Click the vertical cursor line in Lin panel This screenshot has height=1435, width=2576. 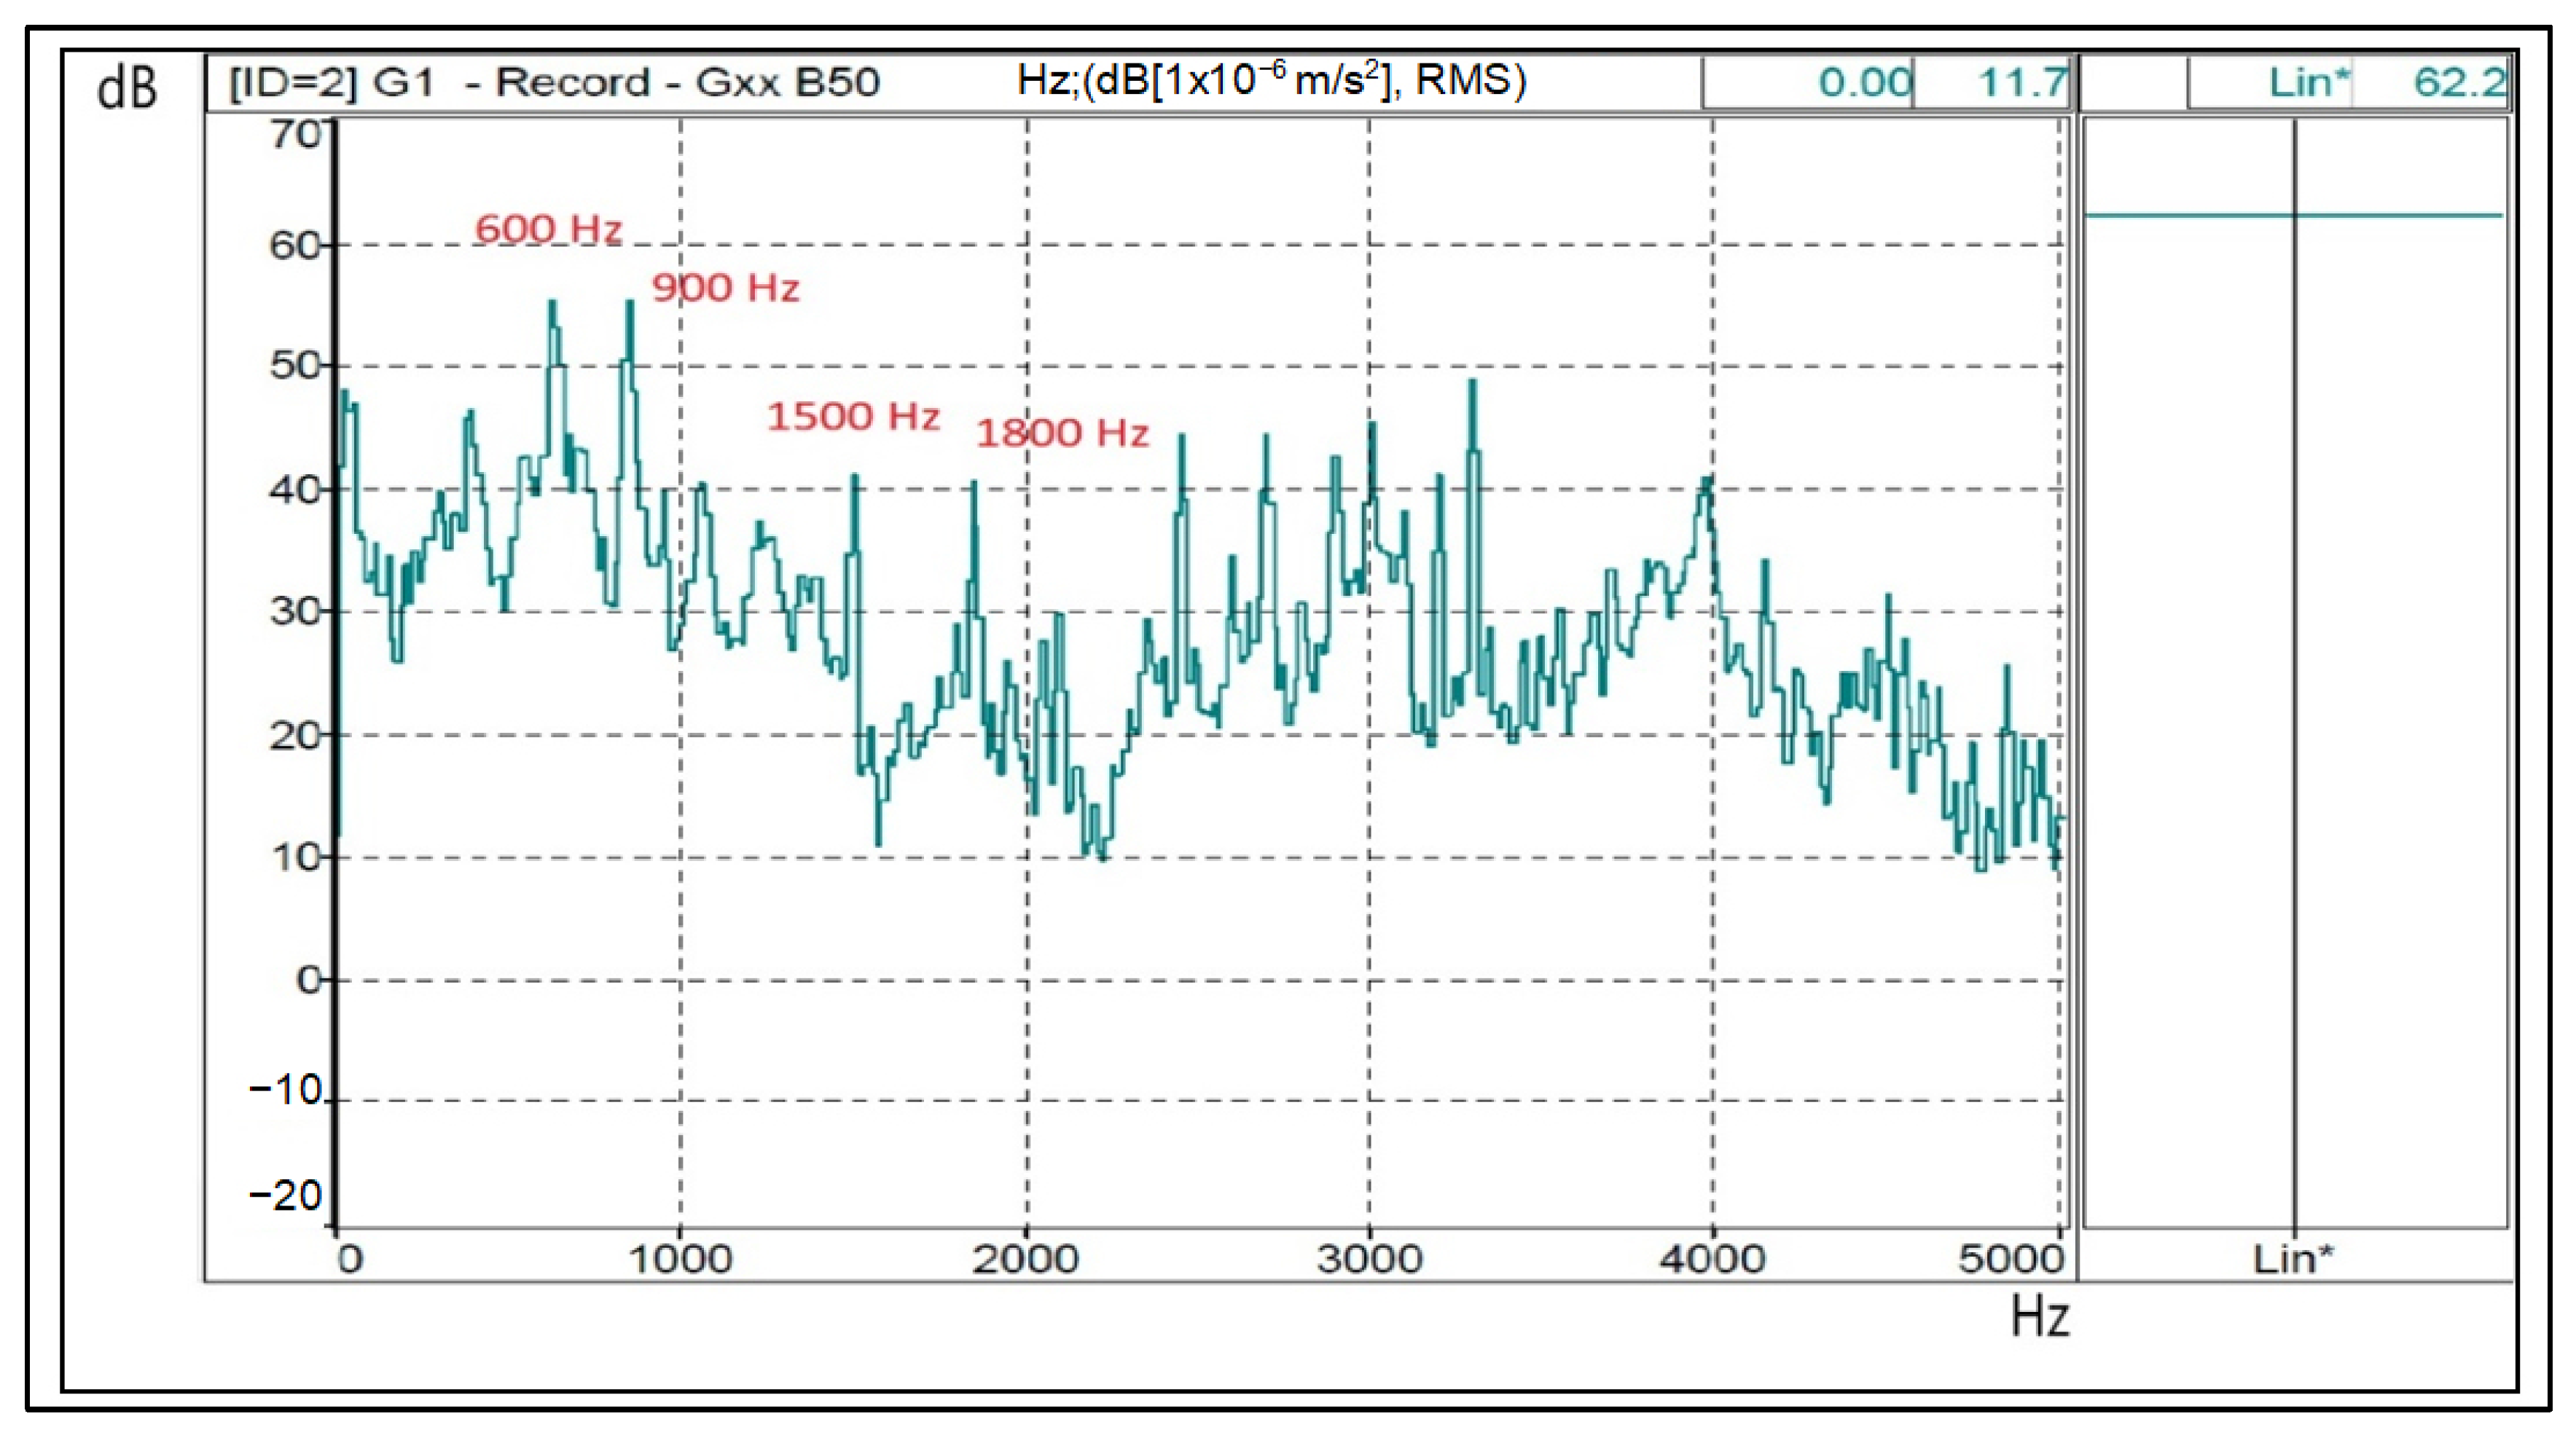pos(2295,699)
